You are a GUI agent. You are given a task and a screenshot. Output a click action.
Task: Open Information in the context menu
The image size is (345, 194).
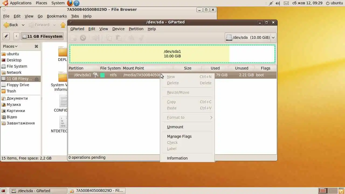(x=188, y=158)
